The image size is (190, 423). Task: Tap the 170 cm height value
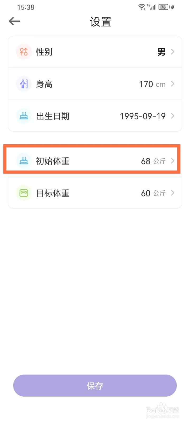pos(152,84)
